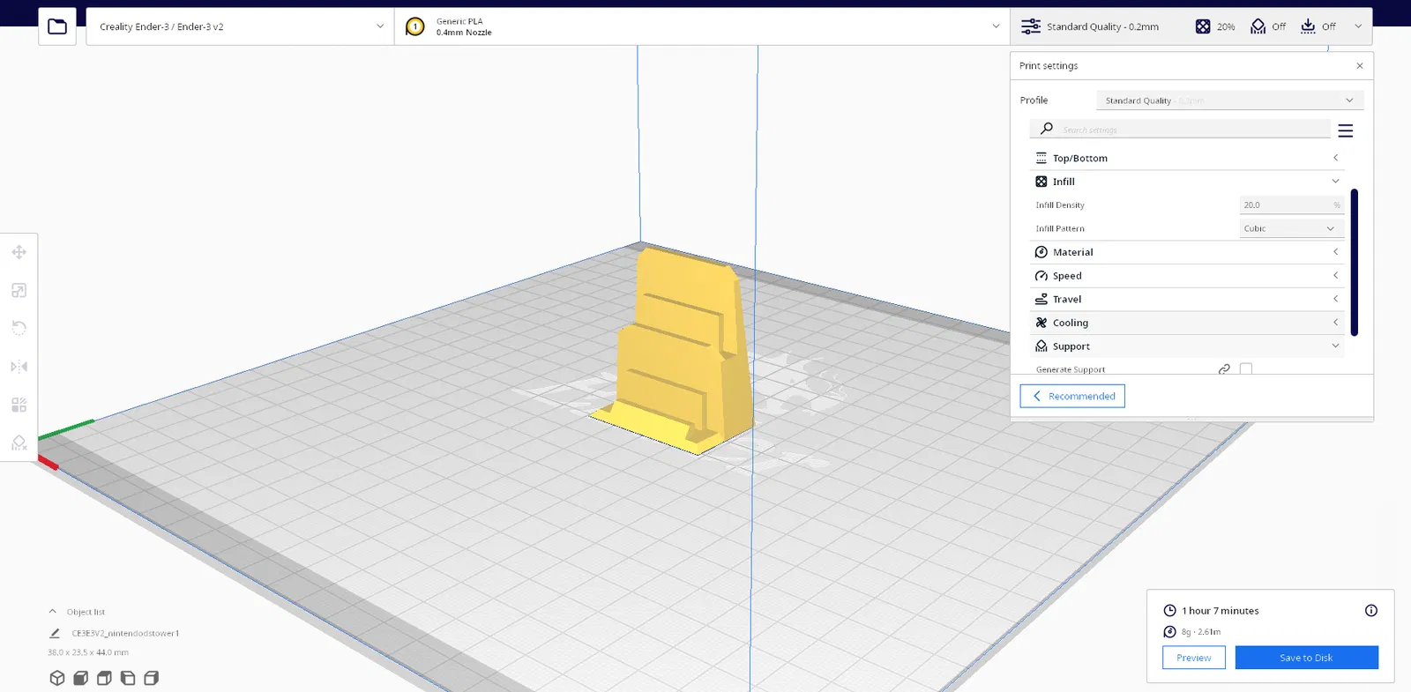Collapse the Object list panel
The image size is (1411, 692).
point(52,611)
